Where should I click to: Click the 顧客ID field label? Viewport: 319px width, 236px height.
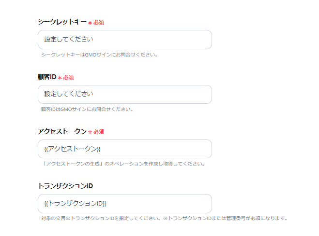47,77
